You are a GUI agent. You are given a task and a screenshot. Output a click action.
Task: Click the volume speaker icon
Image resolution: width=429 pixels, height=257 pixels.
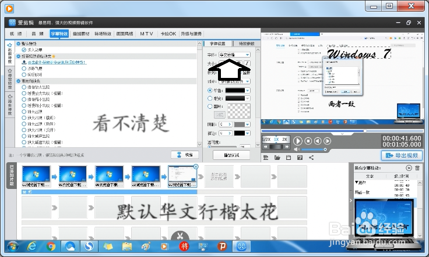point(296,149)
